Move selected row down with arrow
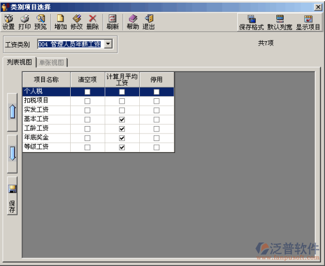325x266 pixels. click(x=12, y=154)
